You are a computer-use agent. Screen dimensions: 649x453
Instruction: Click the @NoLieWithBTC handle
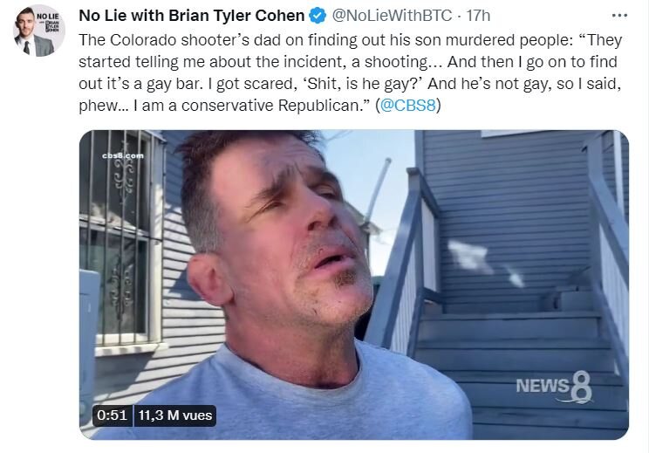392,16
